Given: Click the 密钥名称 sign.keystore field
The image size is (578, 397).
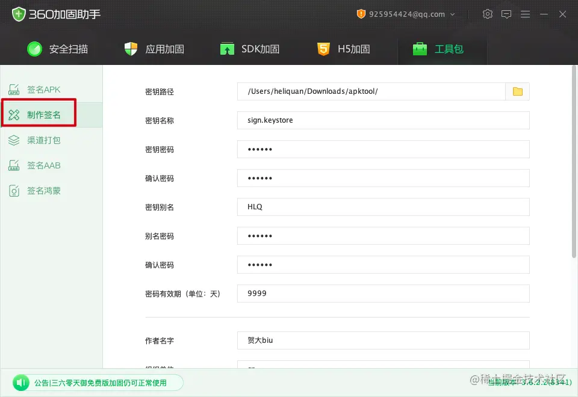Looking at the screenshot, I should coord(384,120).
